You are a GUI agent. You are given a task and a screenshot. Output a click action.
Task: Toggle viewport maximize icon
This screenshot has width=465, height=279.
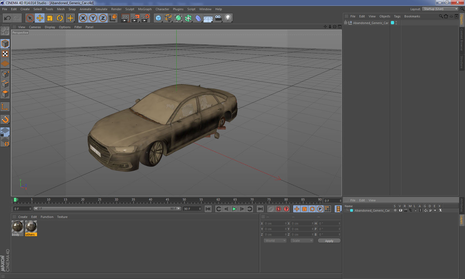340,27
